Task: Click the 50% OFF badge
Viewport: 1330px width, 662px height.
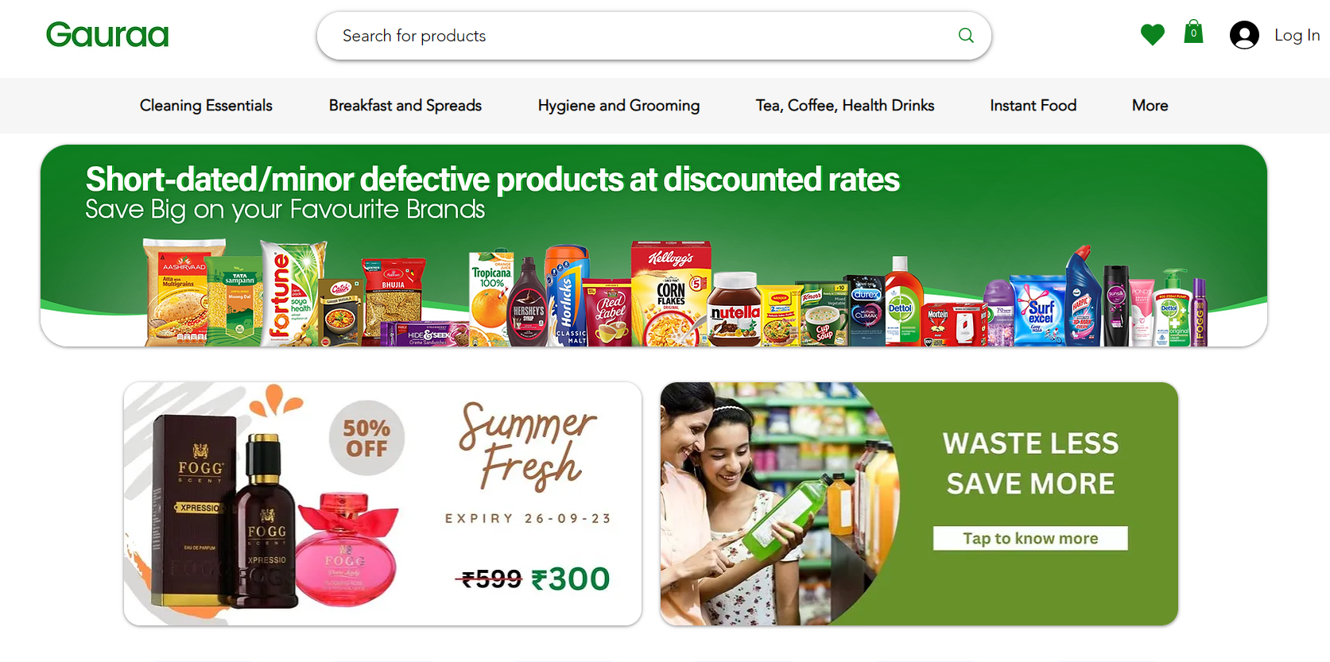Action: (x=366, y=439)
